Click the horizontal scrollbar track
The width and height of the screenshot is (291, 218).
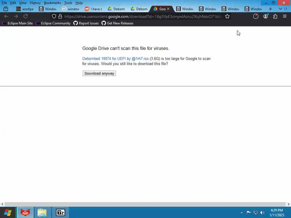click(145, 204)
